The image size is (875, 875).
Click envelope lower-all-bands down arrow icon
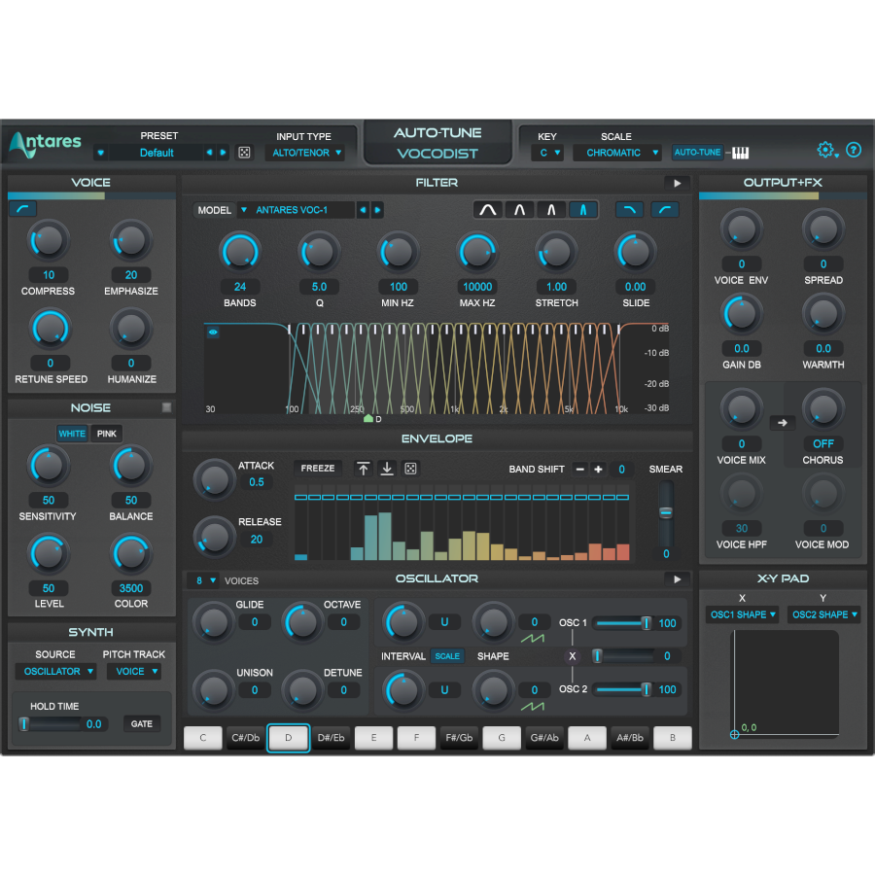click(387, 469)
